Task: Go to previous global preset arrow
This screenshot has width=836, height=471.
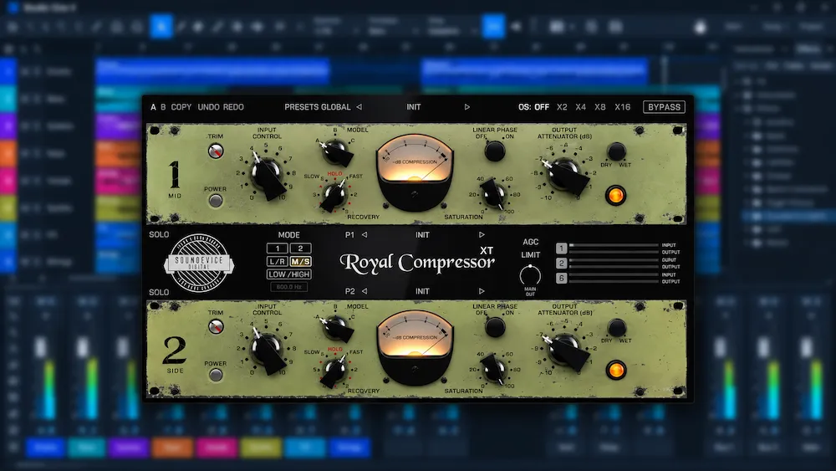Action: point(359,107)
